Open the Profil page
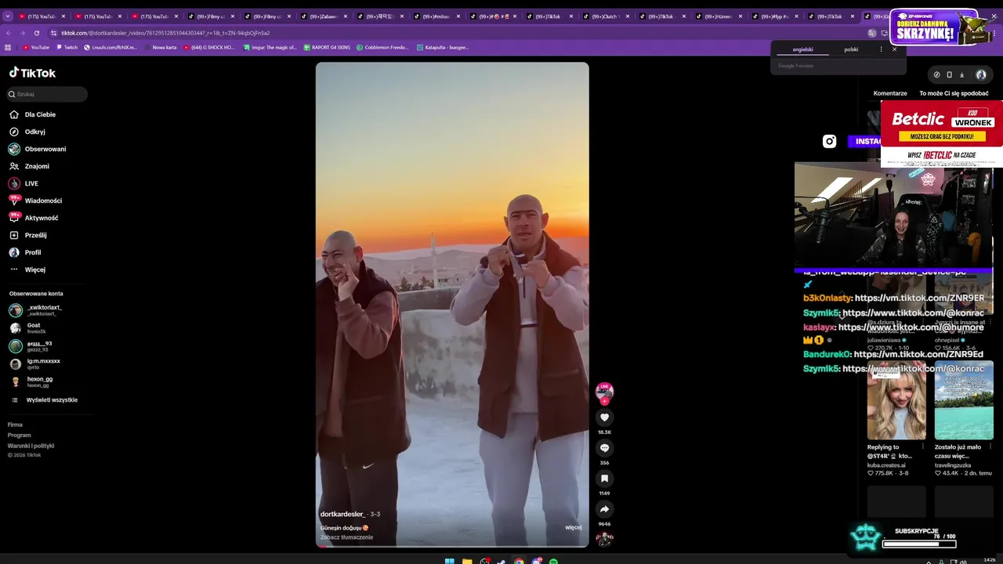Image resolution: width=1003 pixels, height=564 pixels. pos(33,252)
